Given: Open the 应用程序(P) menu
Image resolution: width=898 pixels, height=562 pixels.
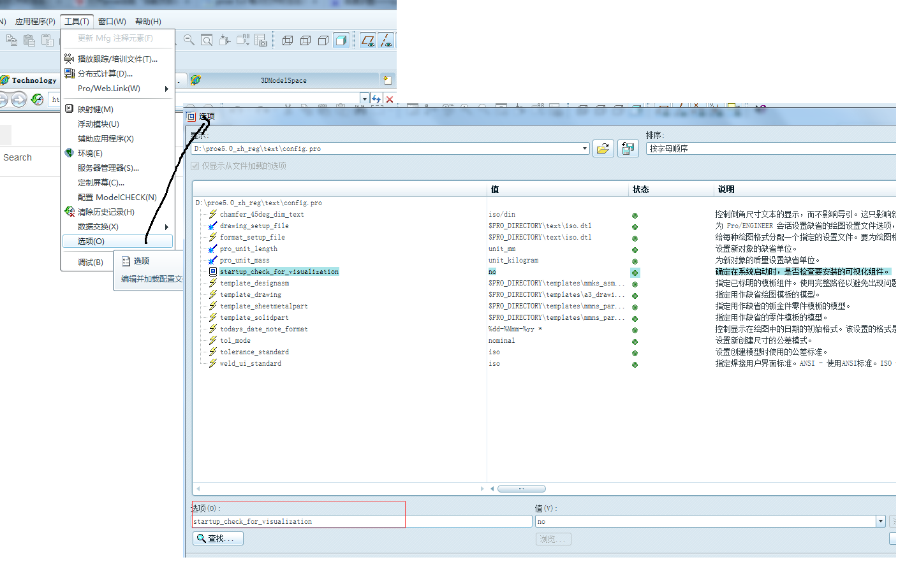Looking at the screenshot, I should tap(35, 21).
